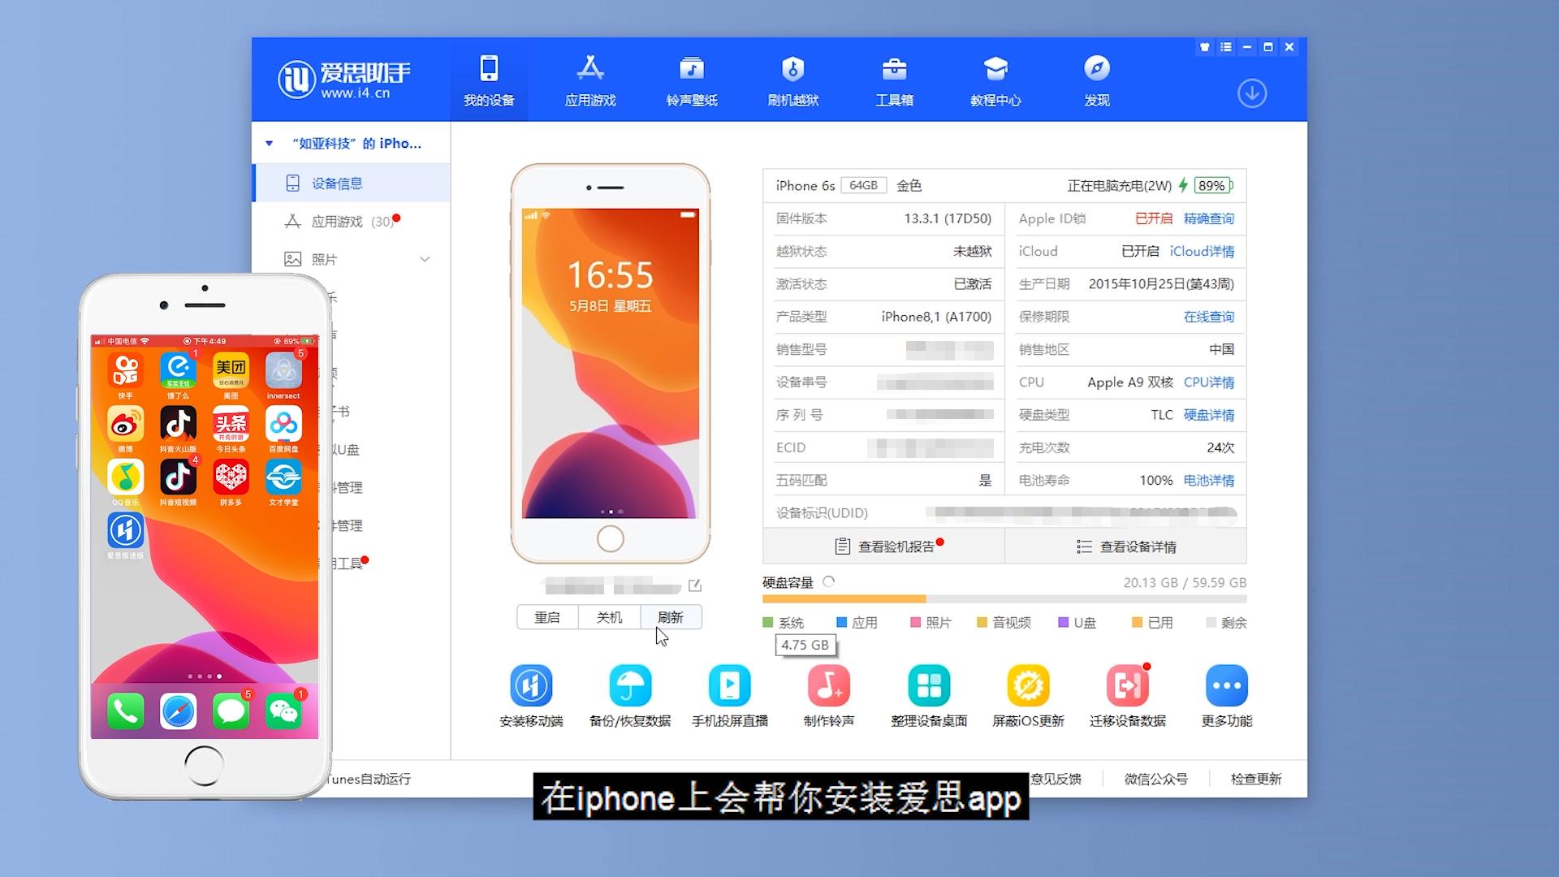Expand the 照片 photos sidebar item

[x=424, y=258]
